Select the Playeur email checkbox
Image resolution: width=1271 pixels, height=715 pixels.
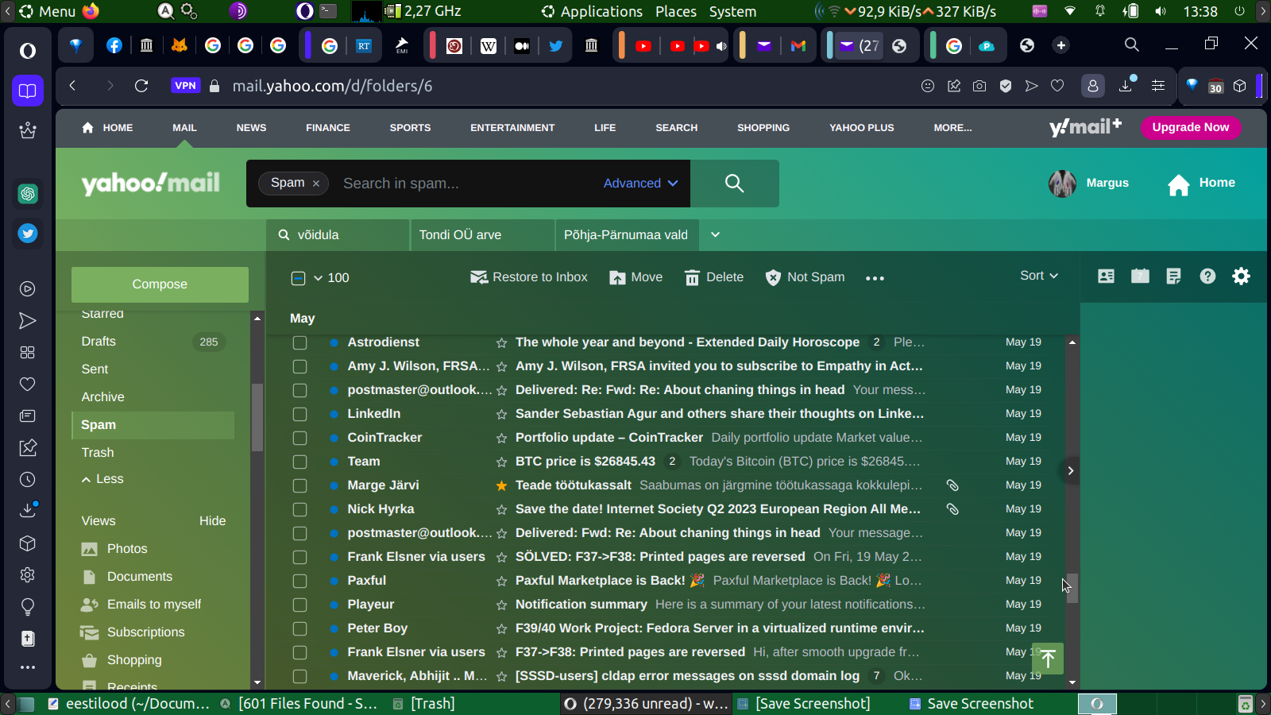(299, 605)
